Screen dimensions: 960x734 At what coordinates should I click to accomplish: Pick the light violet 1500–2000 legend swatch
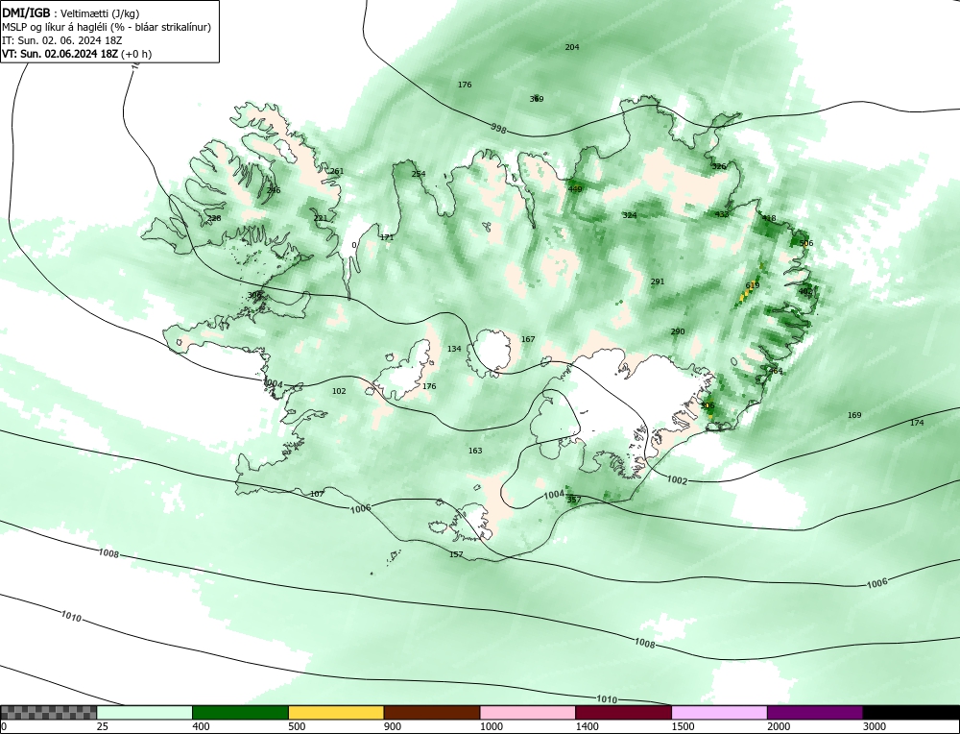point(719,712)
